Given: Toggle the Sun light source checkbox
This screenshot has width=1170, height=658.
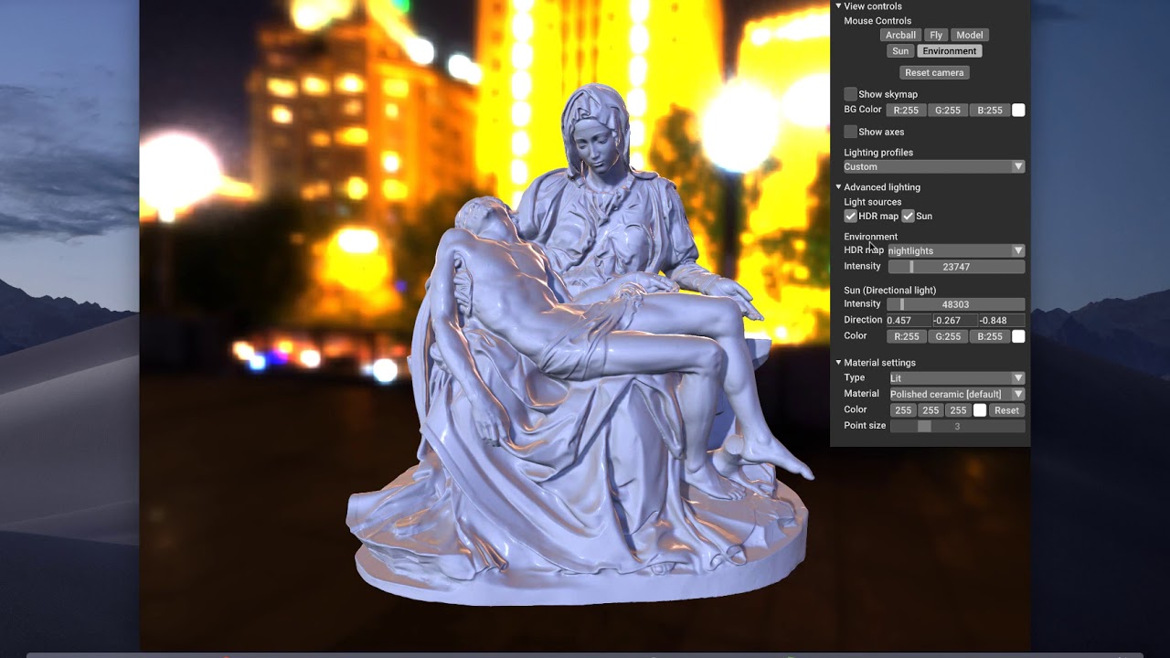Looking at the screenshot, I should pos(908,217).
